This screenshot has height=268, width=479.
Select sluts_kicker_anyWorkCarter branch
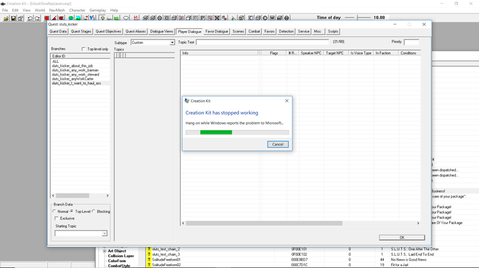(73, 79)
